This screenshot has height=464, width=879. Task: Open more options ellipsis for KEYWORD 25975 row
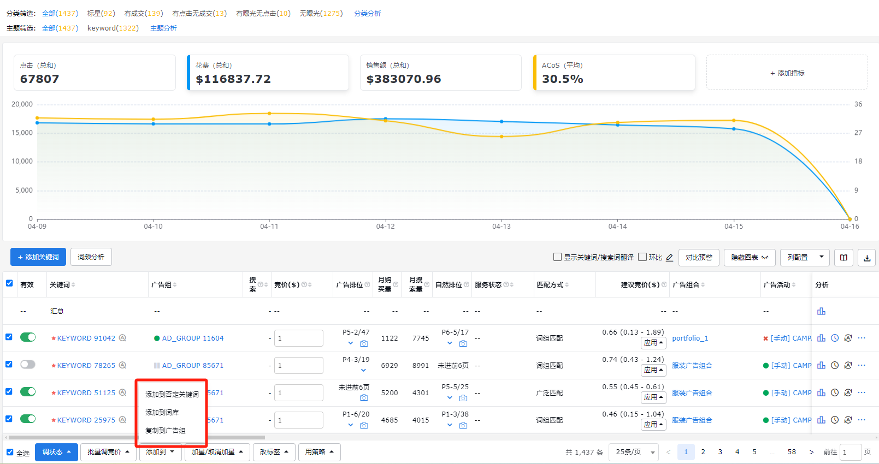[x=862, y=420]
